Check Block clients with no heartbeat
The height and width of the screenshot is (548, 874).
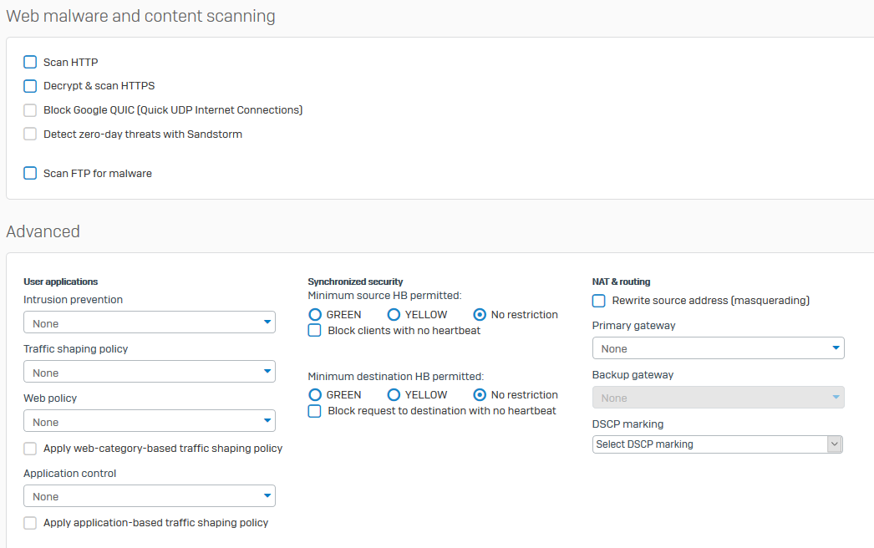[315, 331]
